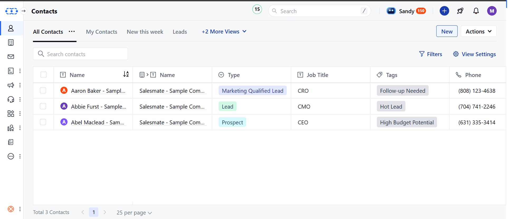This screenshot has height=219, width=508.
Task: Click the blue plus quick-add icon
Action: tap(444, 11)
